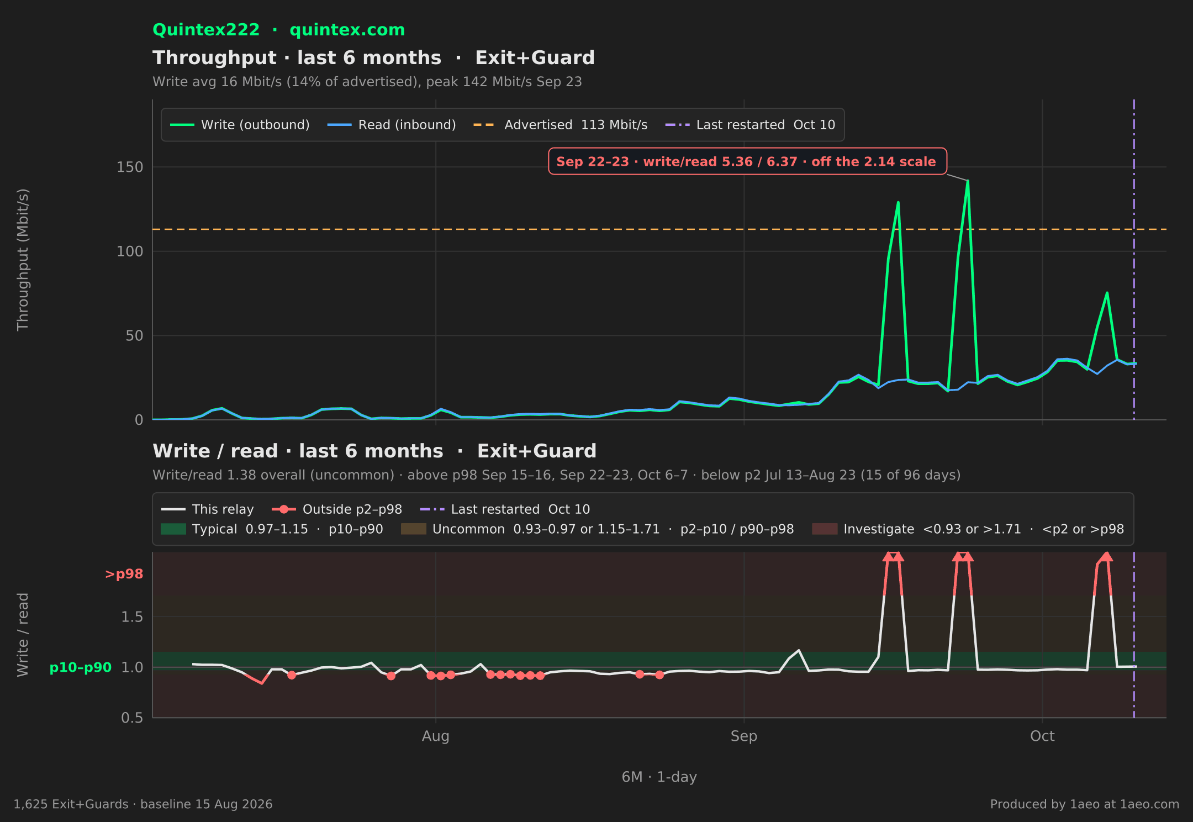Click the '150' throughput axis tick

pyautogui.click(x=130, y=167)
